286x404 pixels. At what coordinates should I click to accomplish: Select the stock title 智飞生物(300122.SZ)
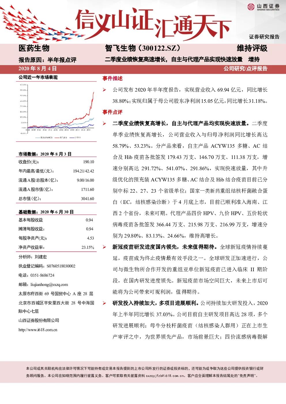pos(143,48)
